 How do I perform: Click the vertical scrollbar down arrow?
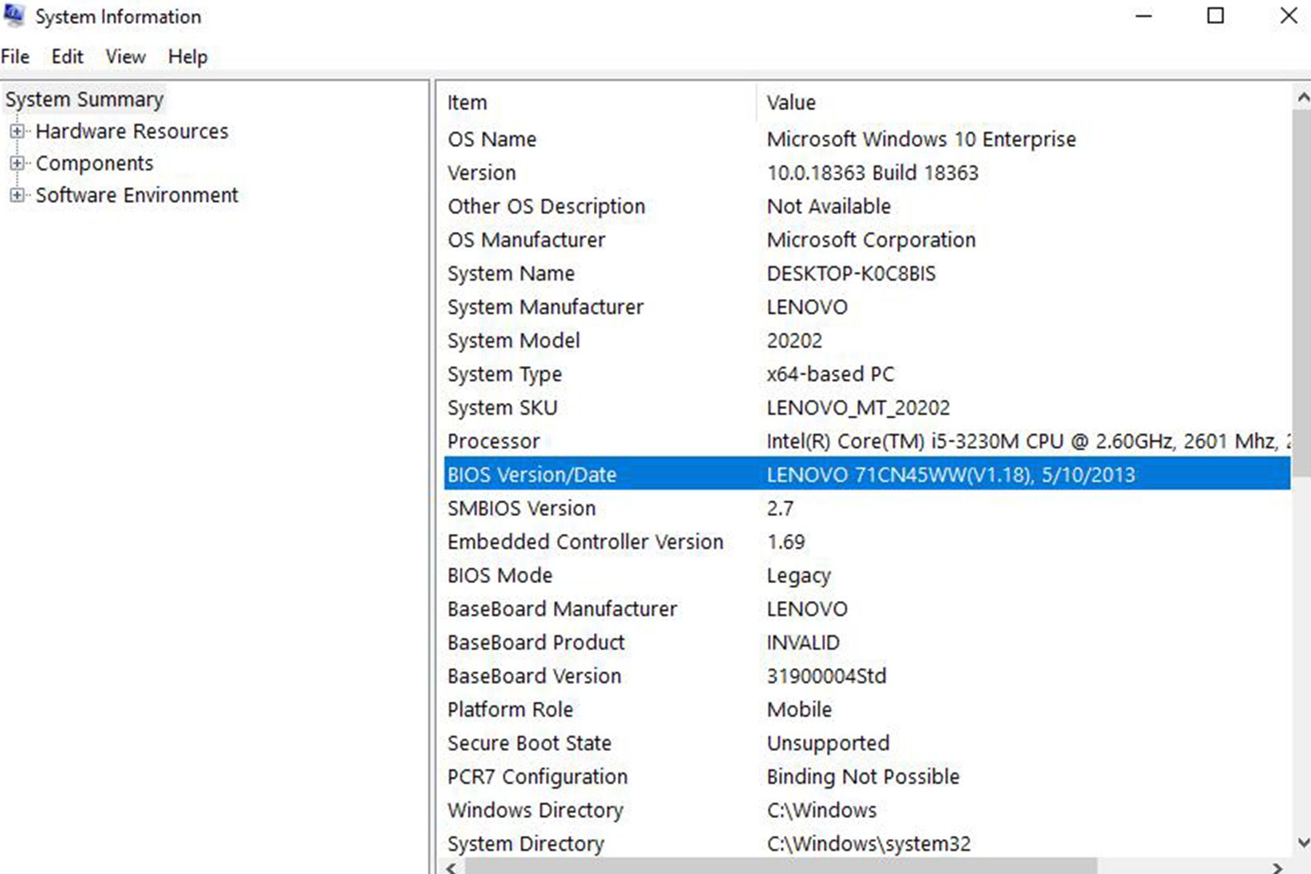click(x=1302, y=842)
